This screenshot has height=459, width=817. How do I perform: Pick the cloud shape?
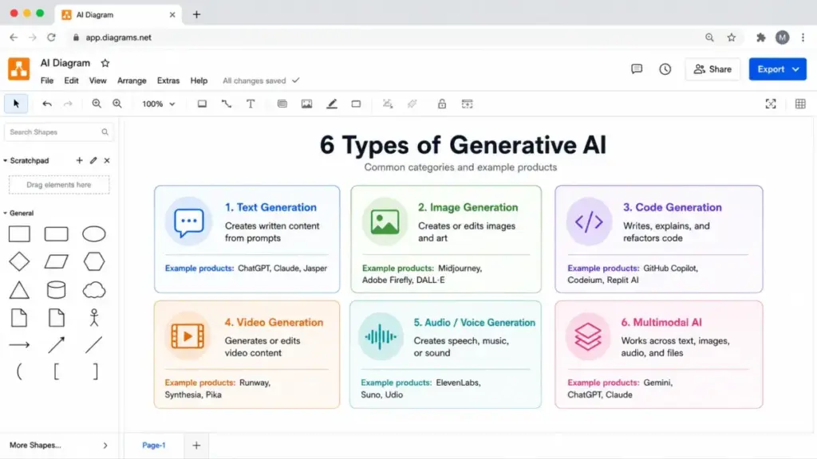tap(94, 290)
